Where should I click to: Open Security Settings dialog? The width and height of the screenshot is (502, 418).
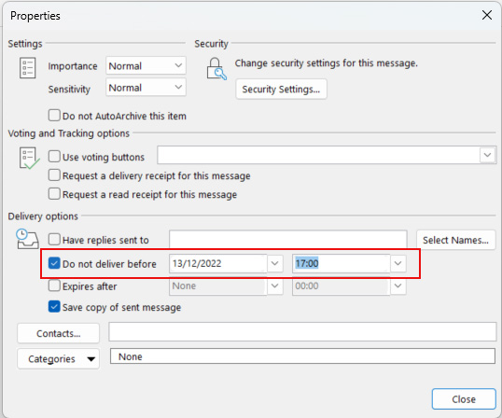[x=281, y=89]
